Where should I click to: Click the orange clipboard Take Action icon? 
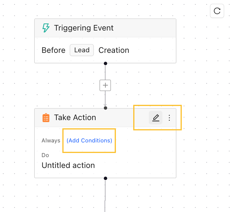[46, 117]
